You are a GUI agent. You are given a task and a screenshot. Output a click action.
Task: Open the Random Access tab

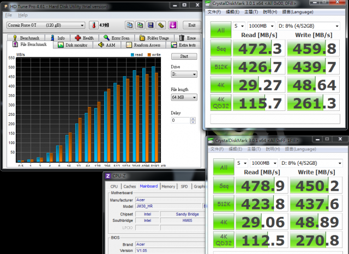pos(143,45)
